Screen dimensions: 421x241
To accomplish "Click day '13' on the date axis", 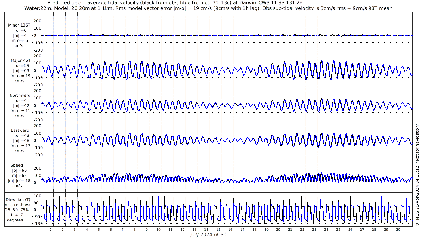I will (x=195, y=230).
